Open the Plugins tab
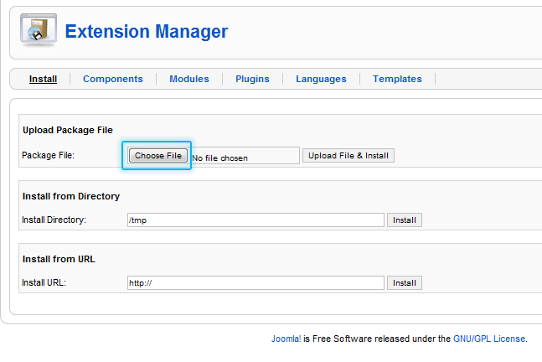This screenshot has width=542, height=362. (252, 79)
